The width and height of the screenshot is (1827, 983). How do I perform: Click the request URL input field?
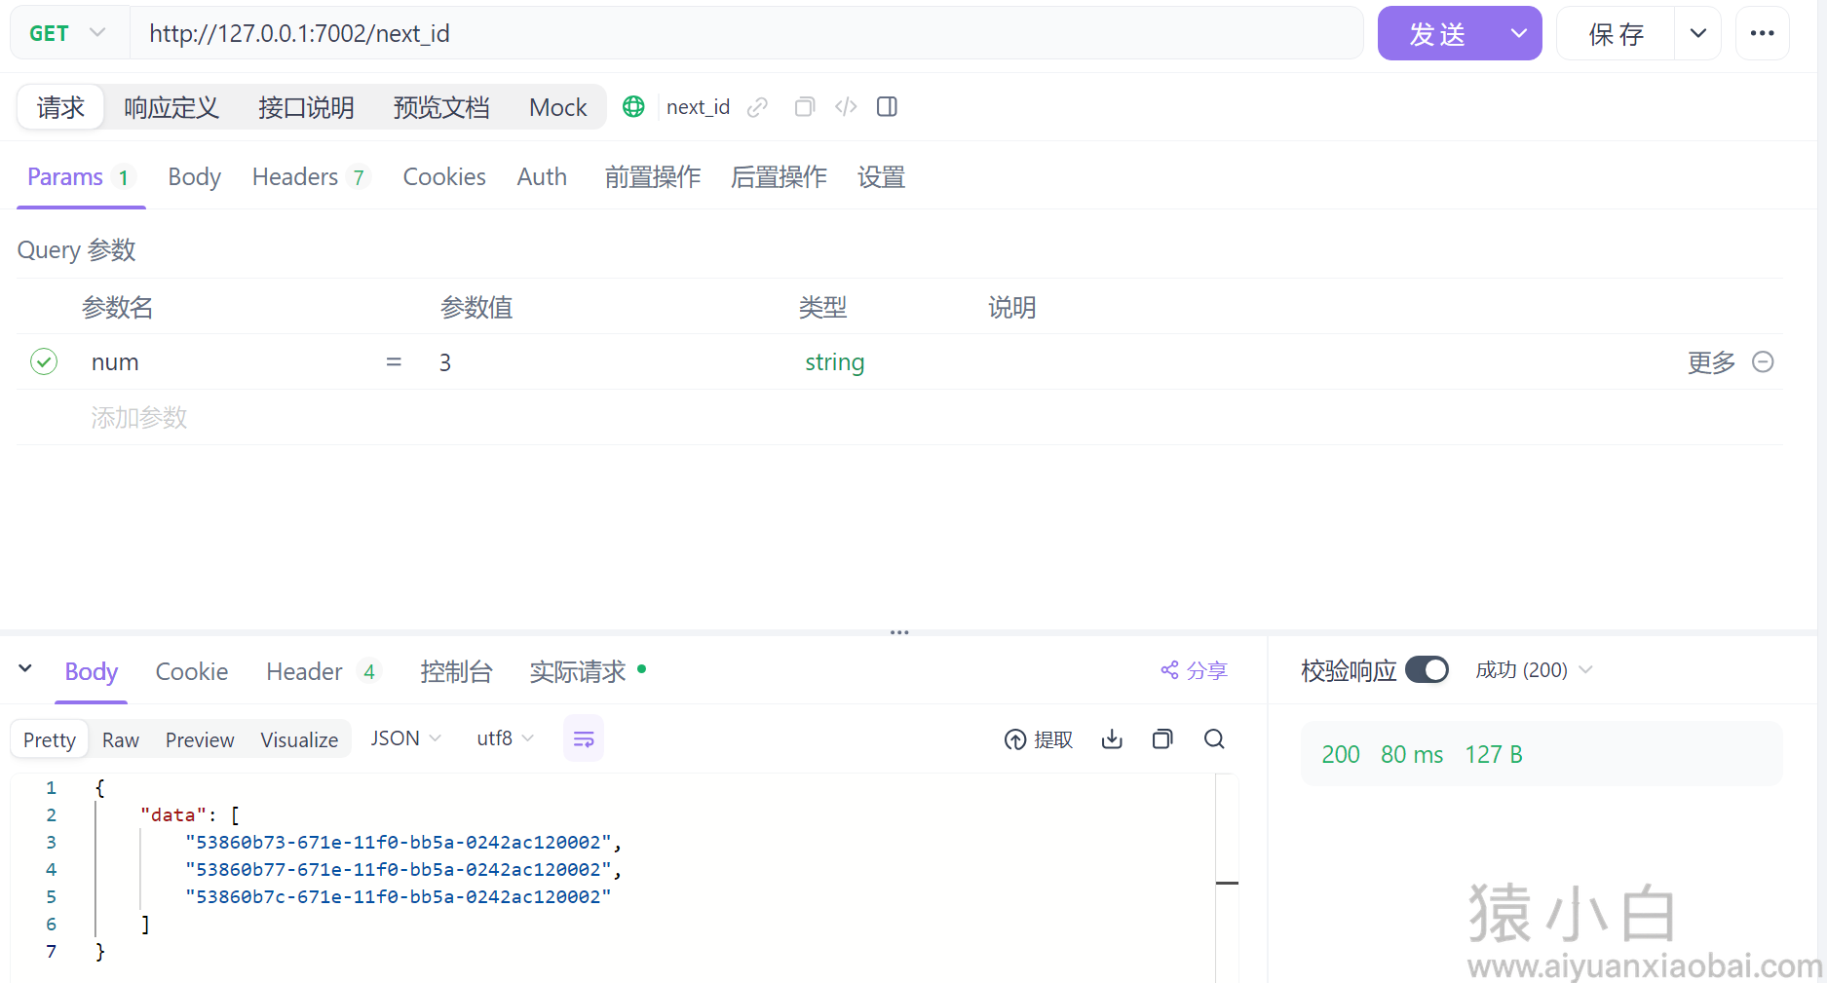pos(745,34)
